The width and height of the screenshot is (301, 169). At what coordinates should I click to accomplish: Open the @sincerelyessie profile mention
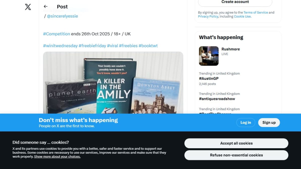tap(62, 16)
